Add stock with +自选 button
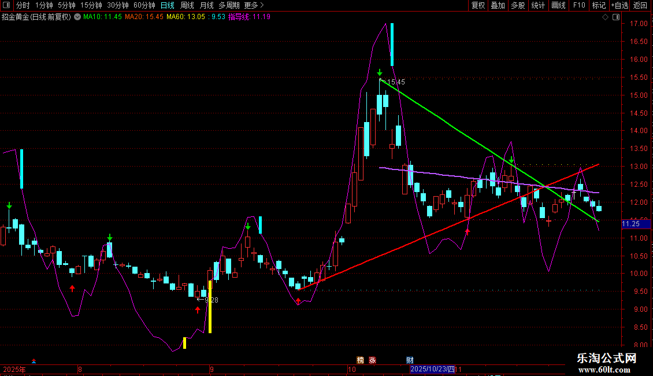The image size is (653, 376). [619, 5]
